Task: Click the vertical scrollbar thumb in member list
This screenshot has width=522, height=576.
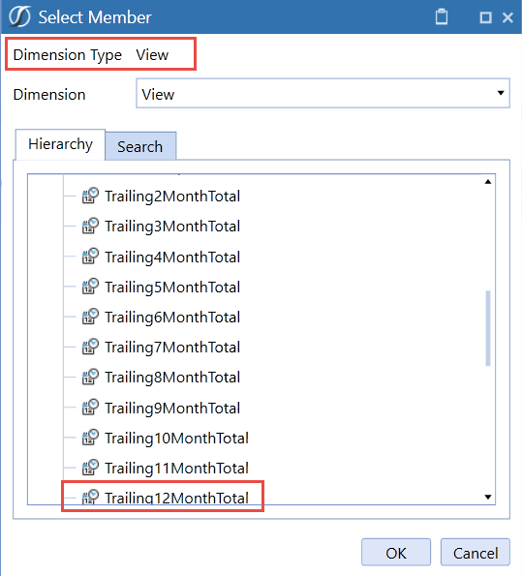Action: tap(488, 328)
